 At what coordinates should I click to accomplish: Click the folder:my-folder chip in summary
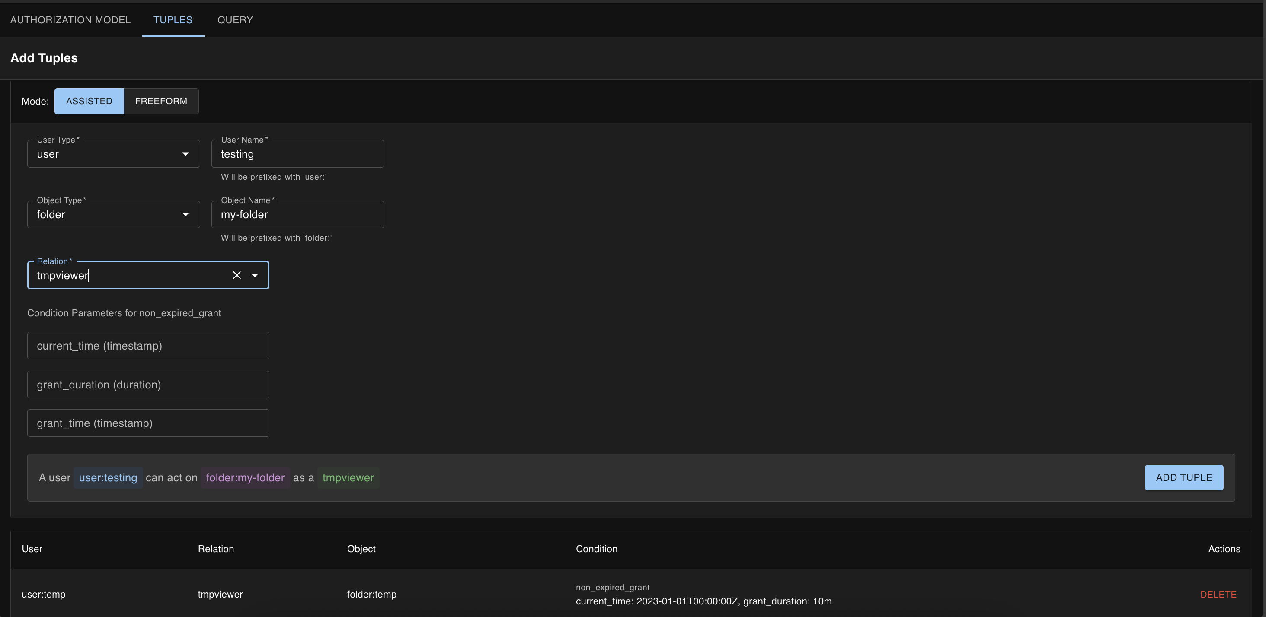245,477
